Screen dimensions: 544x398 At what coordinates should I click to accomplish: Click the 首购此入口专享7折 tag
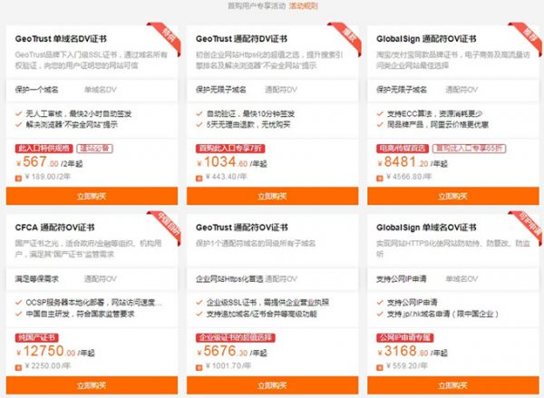pyautogui.click(x=230, y=149)
